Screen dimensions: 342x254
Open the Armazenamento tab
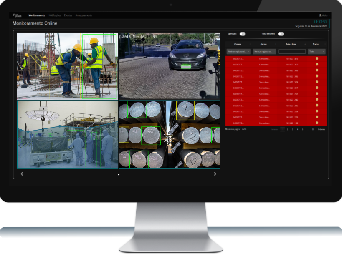pyautogui.click(x=84, y=15)
